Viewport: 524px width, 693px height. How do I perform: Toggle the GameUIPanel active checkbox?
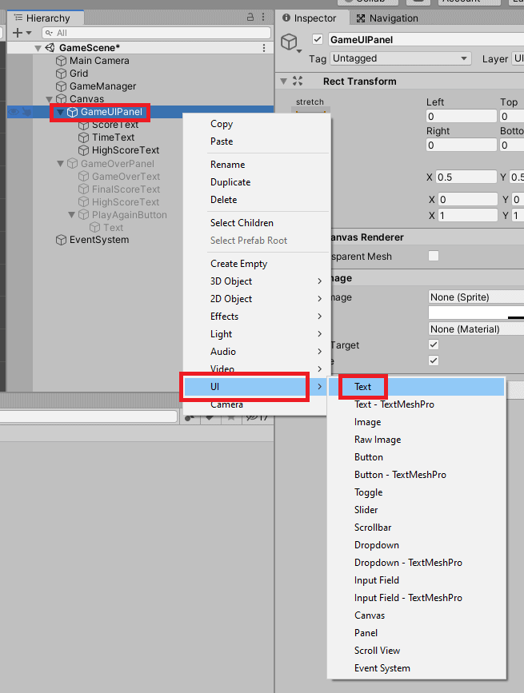[x=318, y=40]
